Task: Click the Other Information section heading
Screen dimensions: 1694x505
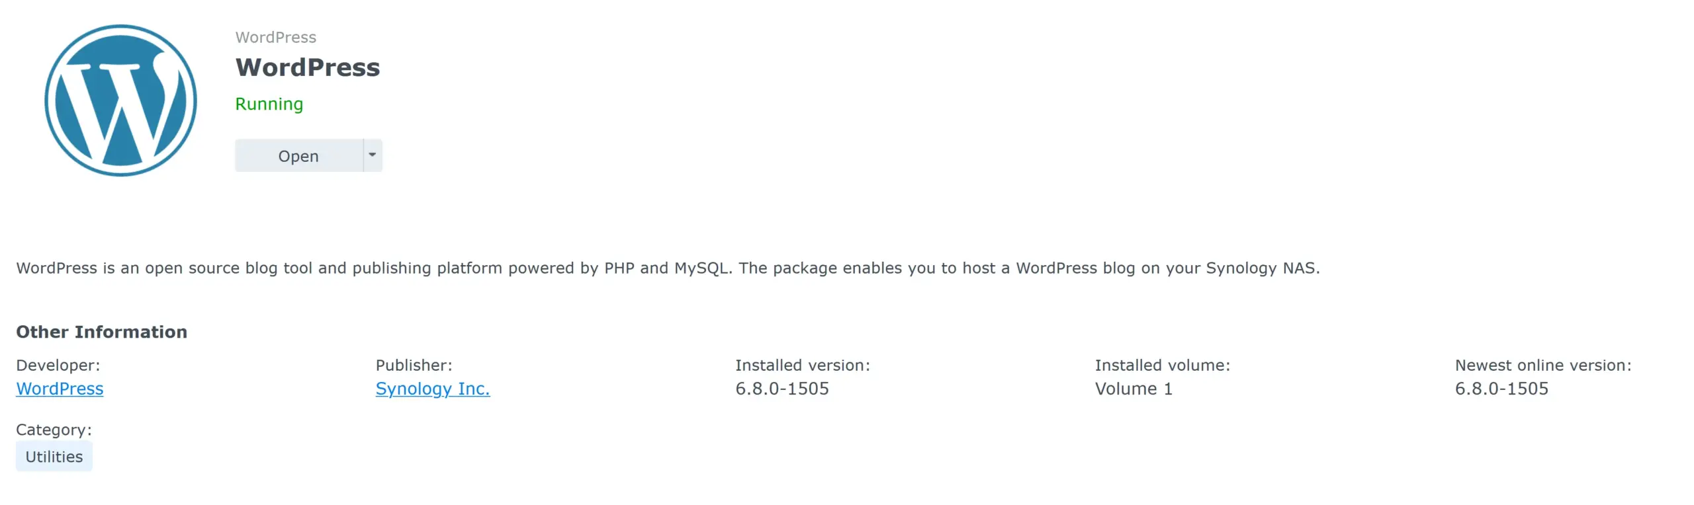Action: tap(101, 331)
